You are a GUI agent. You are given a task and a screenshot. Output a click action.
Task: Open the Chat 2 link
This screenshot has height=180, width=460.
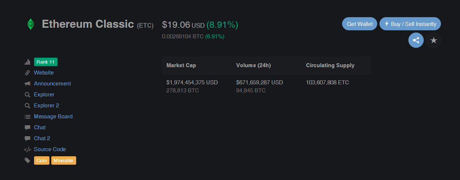point(42,138)
